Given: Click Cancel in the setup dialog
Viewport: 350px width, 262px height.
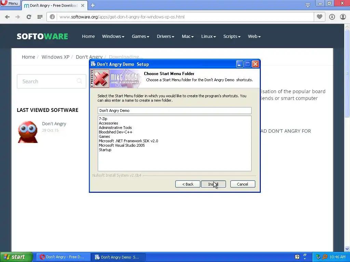Looking at the screenshot, I should point(243,184).
